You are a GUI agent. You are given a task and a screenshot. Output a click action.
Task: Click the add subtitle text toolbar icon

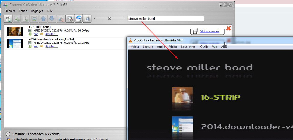[x=26, y=18]
